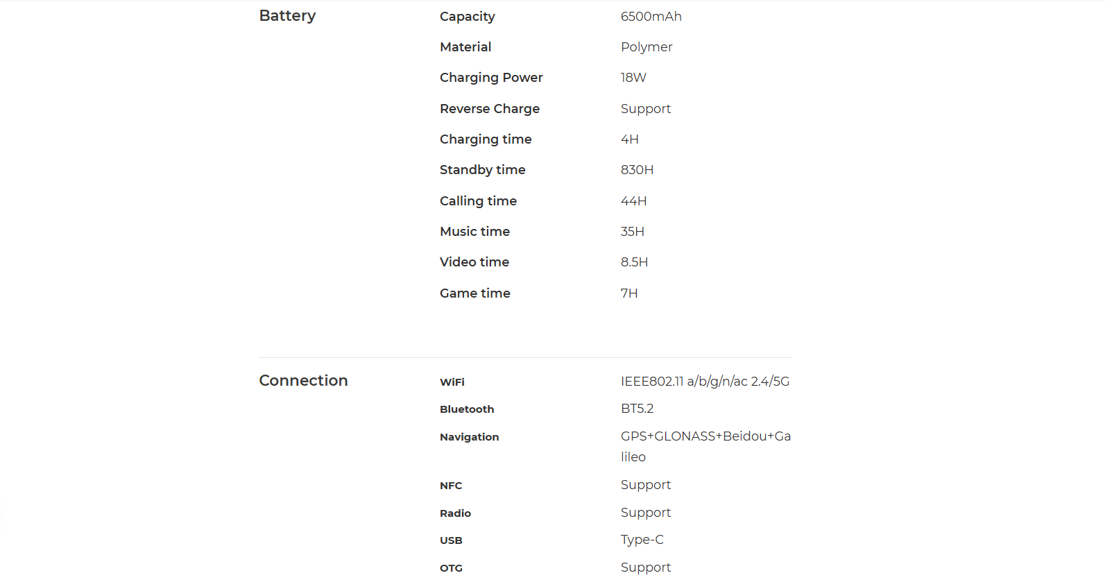Viewport: 1105px width, 580px height.
Task: Select the Capacity spec label
Action: (x=467, y=17)
